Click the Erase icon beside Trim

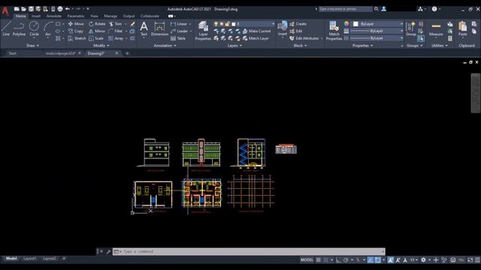[133, 24]
